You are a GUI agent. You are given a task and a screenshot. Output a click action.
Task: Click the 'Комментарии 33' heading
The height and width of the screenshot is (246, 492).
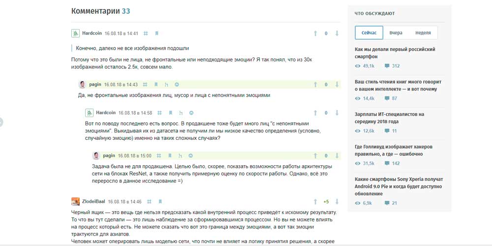pos(101,11)
